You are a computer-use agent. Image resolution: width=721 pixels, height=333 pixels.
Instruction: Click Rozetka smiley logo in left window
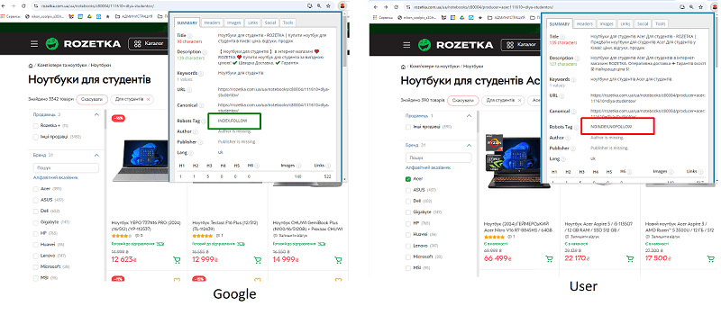52,44
